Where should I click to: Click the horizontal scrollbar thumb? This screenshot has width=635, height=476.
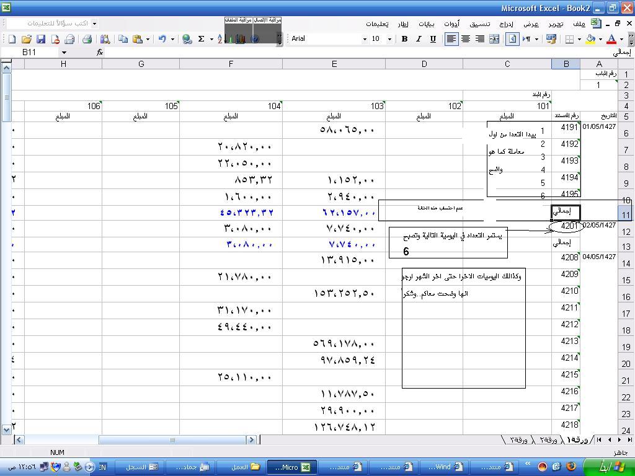[172, 439]
